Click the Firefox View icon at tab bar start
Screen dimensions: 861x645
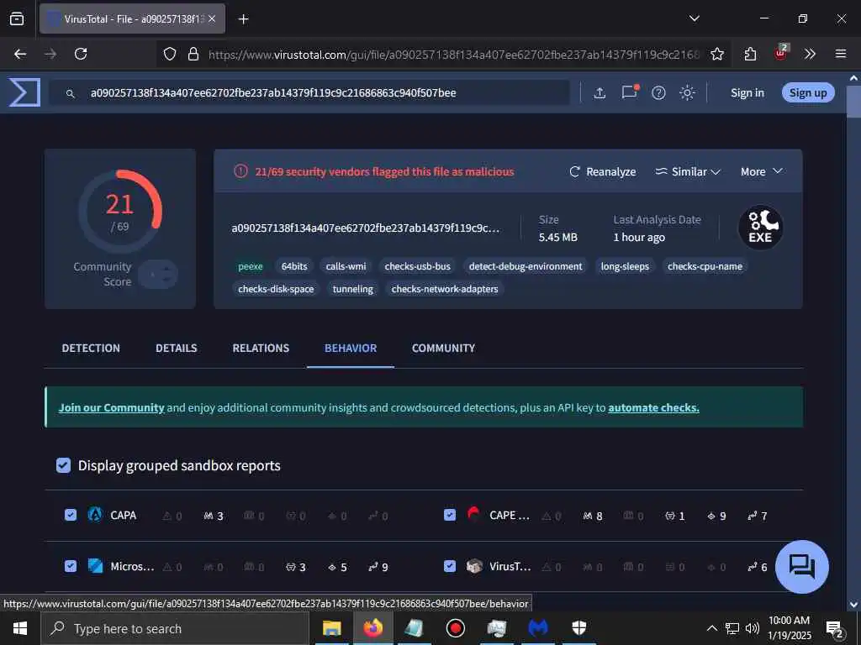click(17, 18)
